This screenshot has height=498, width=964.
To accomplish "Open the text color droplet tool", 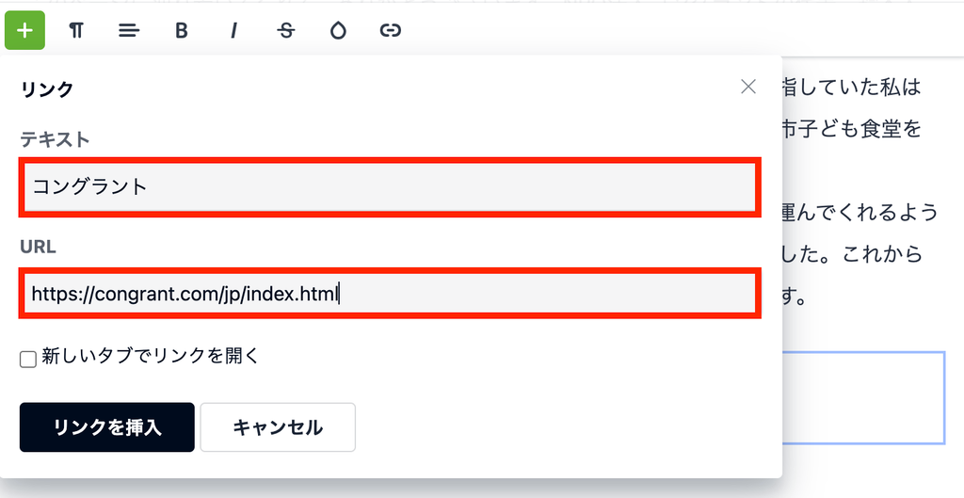I will point(338,30).
